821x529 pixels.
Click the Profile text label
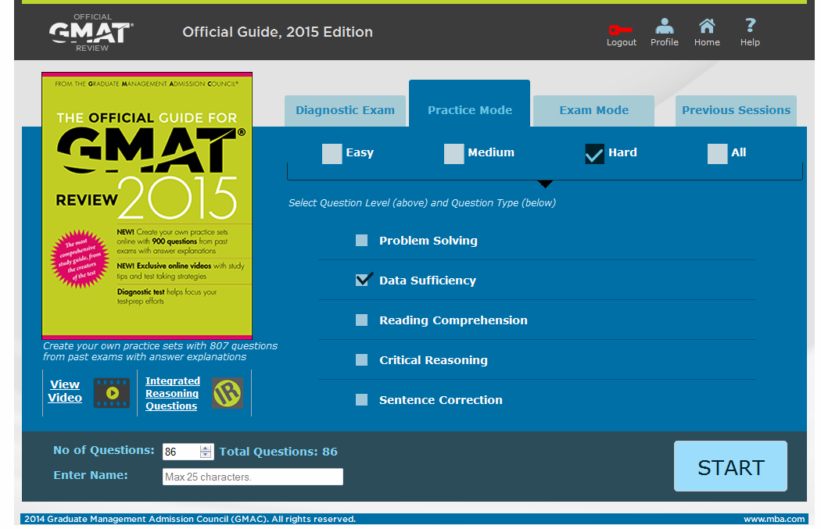tap(665, 42)
